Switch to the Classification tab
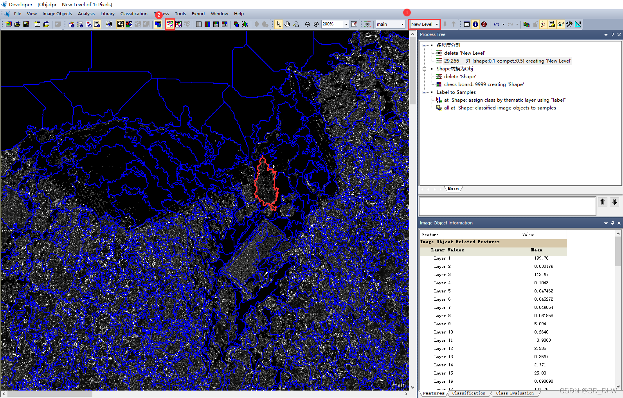Viewport: 623px width, 398px height. [x=468, y=393]
